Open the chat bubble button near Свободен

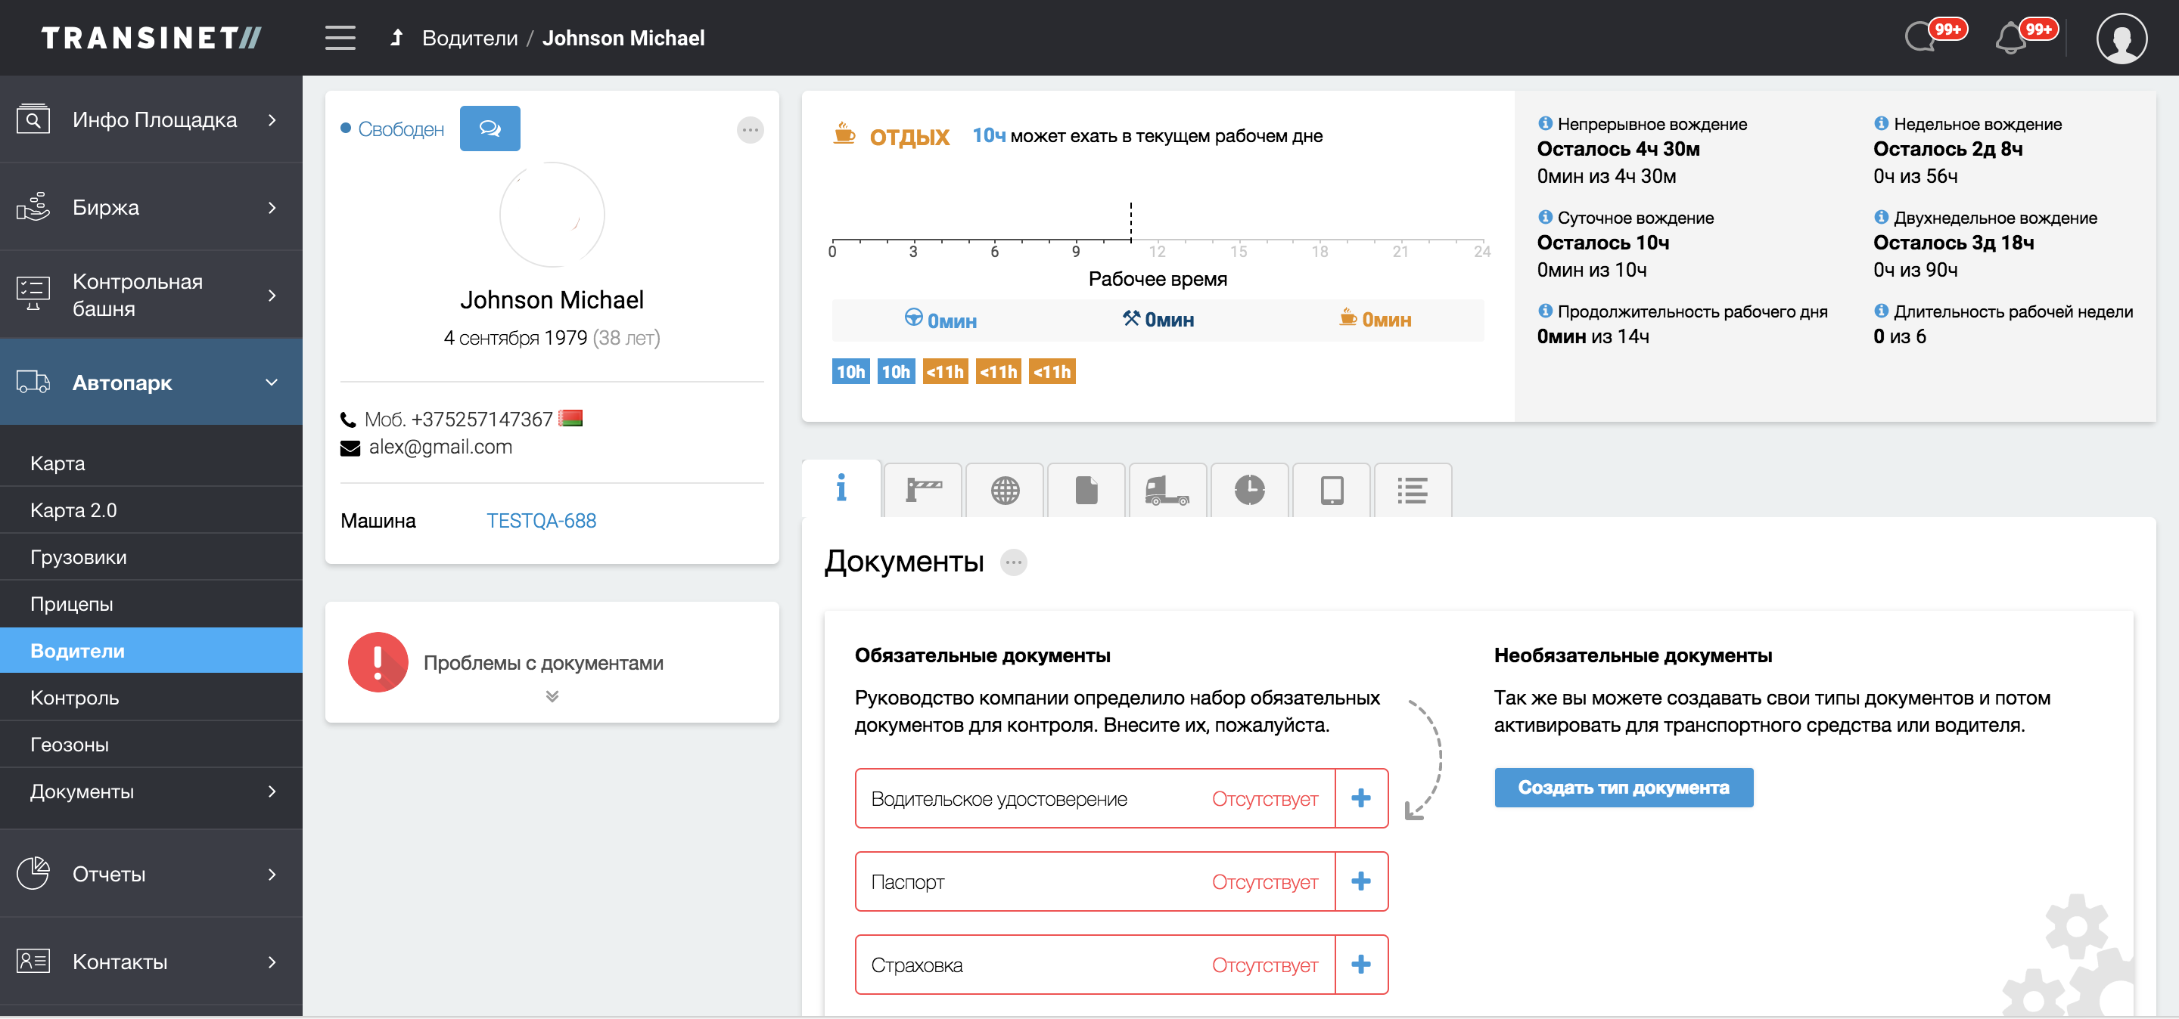(x=490, y=129)
